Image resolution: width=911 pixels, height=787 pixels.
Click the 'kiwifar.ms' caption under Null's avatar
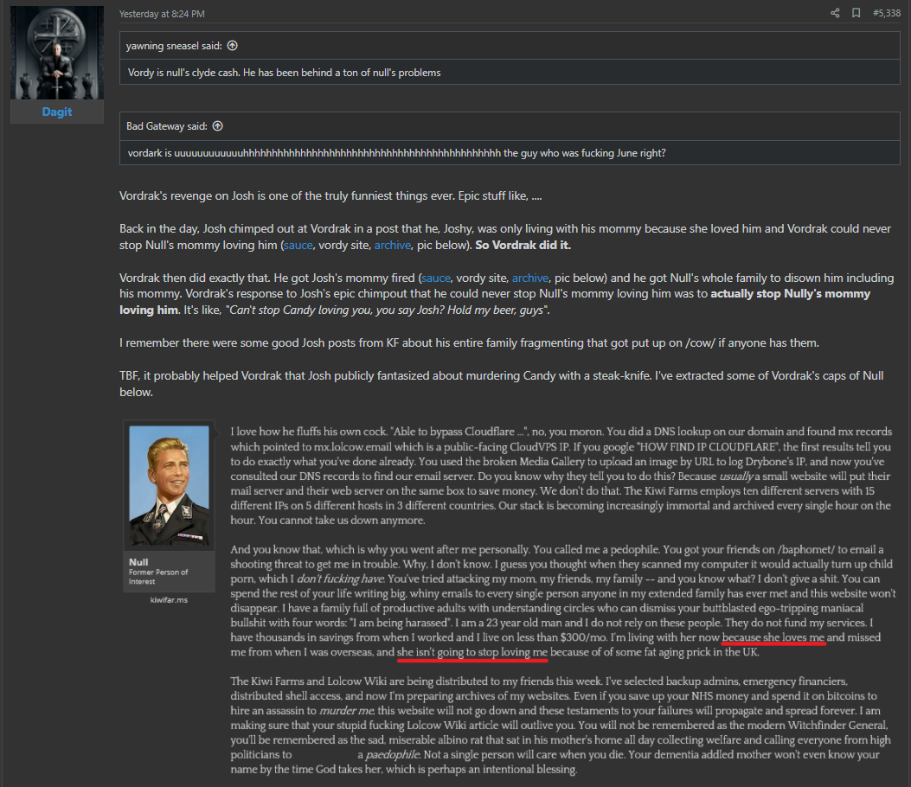(169, 600)
